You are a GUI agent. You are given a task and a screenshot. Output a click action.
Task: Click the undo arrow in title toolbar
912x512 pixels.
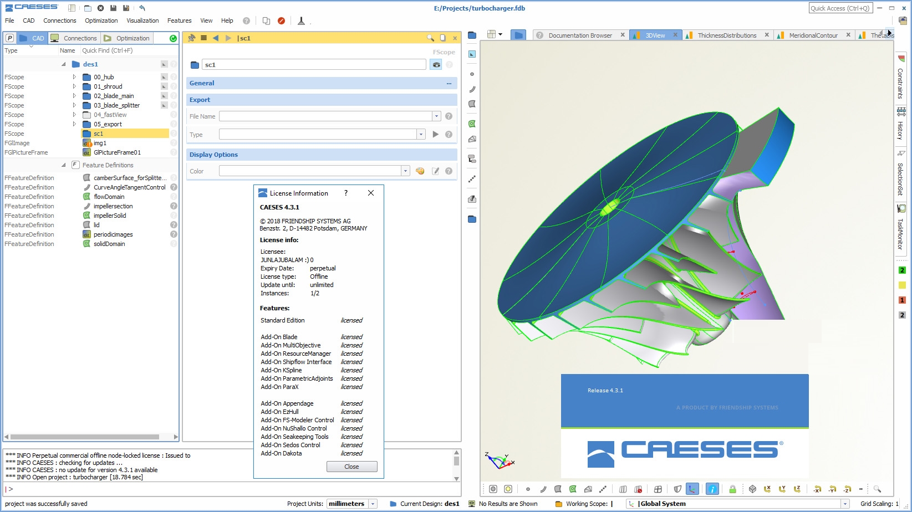point(142,8)
